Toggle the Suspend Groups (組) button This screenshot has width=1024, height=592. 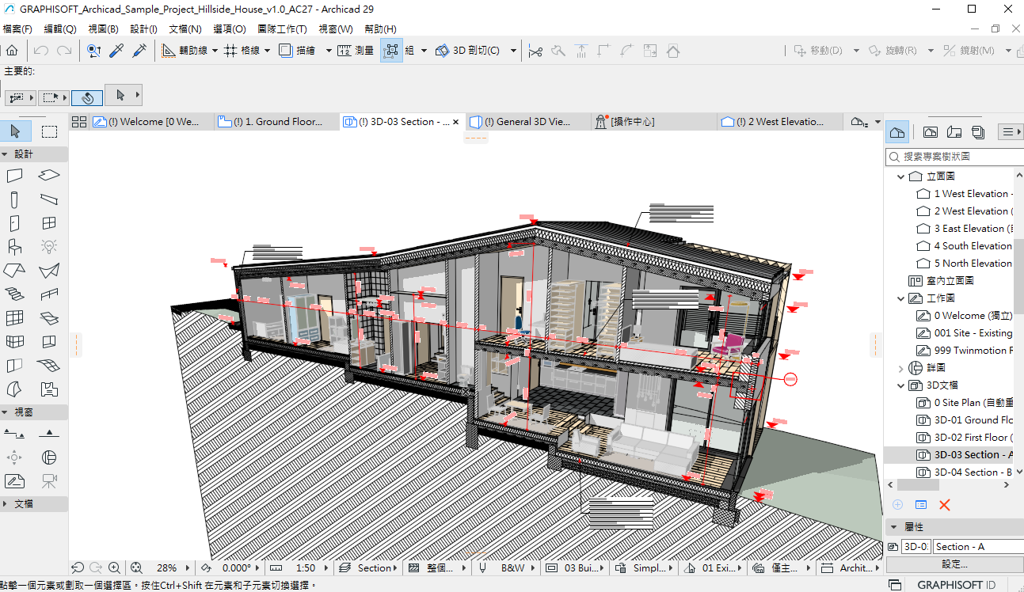(391, 51)
